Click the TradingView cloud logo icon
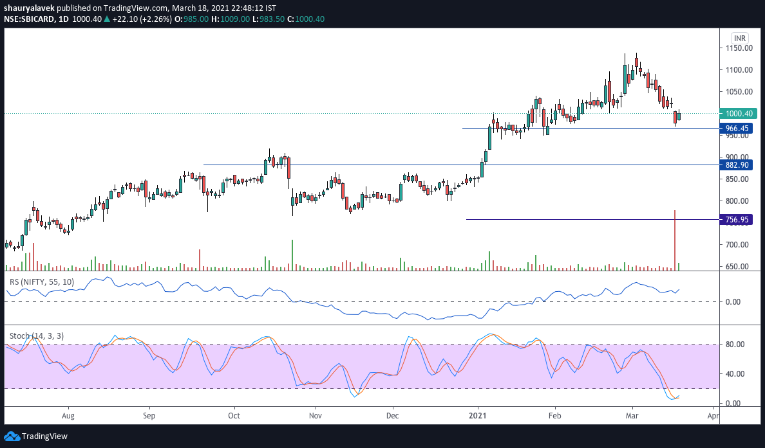The height and width of the screenshot is (448, 765). click(12, 436)
